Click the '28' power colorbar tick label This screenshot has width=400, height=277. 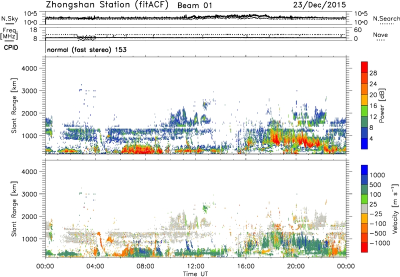(x=373, y=73)
